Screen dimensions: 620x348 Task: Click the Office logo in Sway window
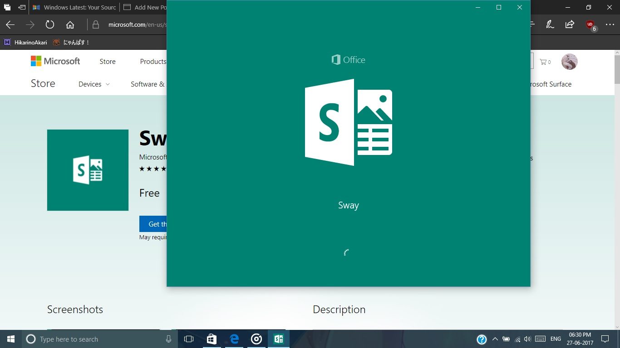pyautogui.click(x=348, y=60)
